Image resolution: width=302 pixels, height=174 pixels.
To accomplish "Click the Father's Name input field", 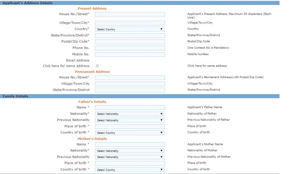I will pyautogui.click(x=130, y=108).
